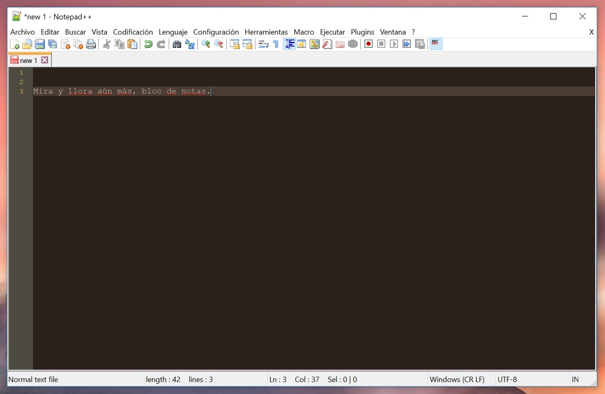The image size is (605, 394).
Task: Open the Lenguaje menu
Action: [173, 32]
